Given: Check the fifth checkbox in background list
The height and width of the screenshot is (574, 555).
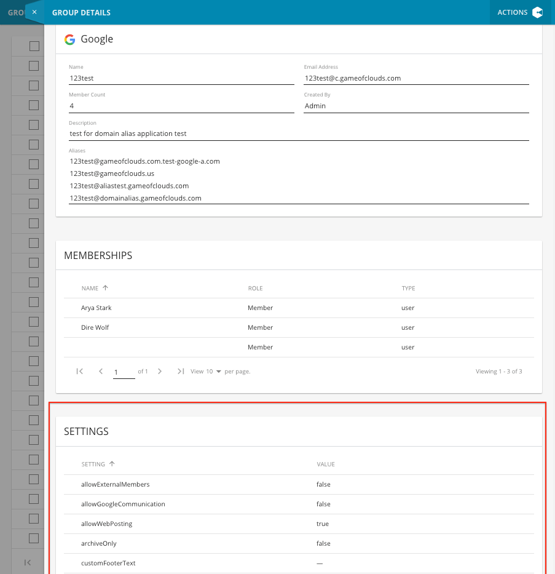Looking at the screenshot, I should pos(34,125).
